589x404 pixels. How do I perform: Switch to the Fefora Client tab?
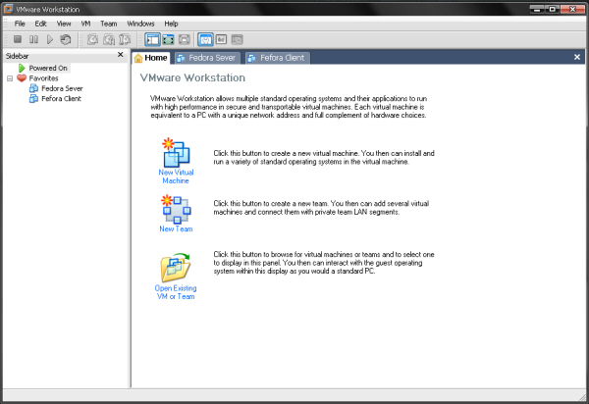click(x=278, y=58)
